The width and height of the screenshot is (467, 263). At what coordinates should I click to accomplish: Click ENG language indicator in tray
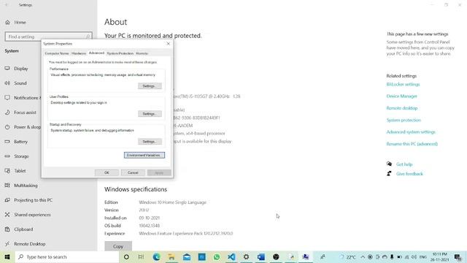[423, 256]
